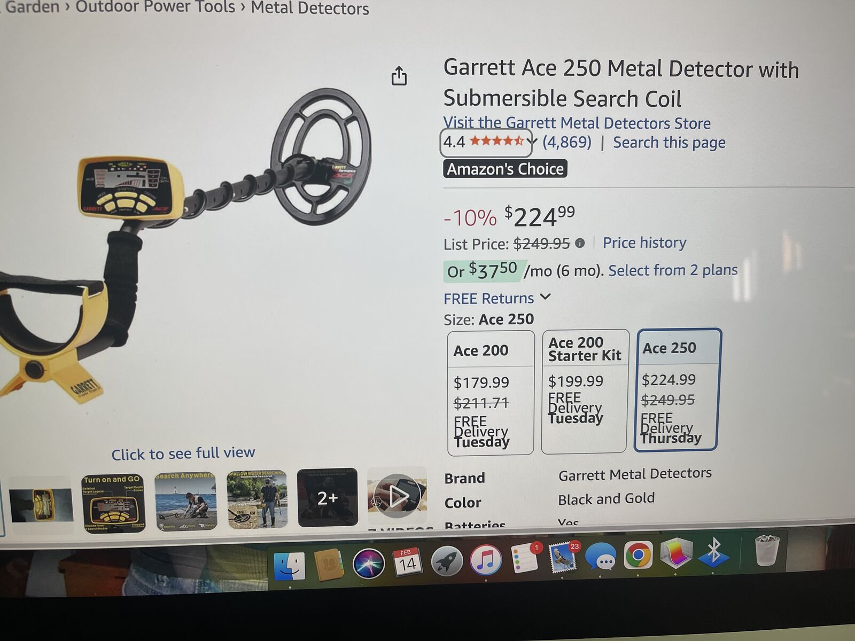
Task: Open the Price history link
Action: [x=644, y=243]
